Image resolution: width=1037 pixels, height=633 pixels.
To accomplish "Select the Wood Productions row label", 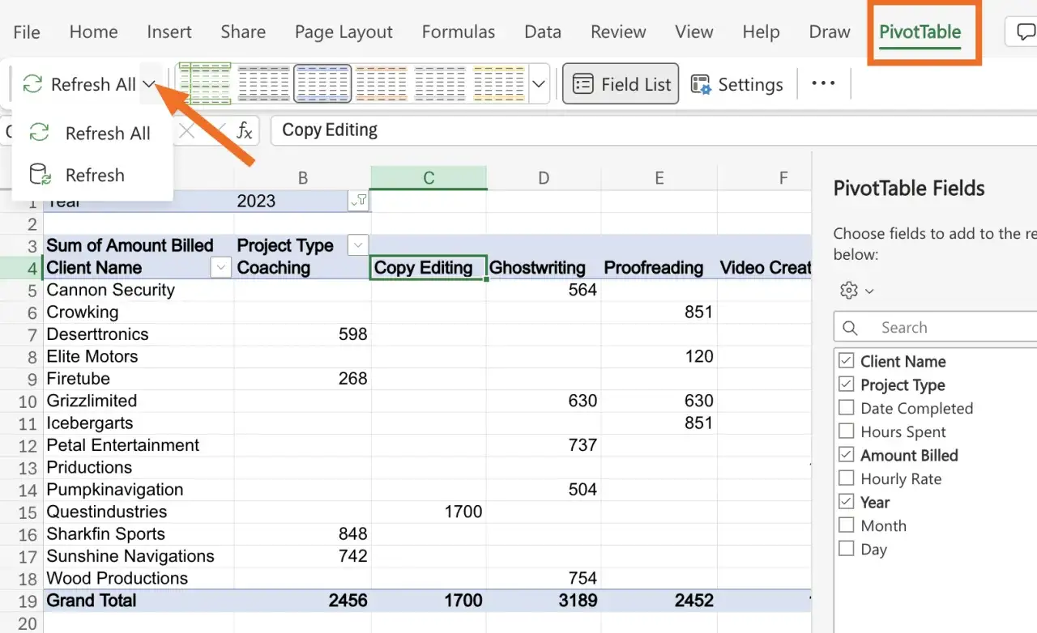I will [x=139, y=578].
